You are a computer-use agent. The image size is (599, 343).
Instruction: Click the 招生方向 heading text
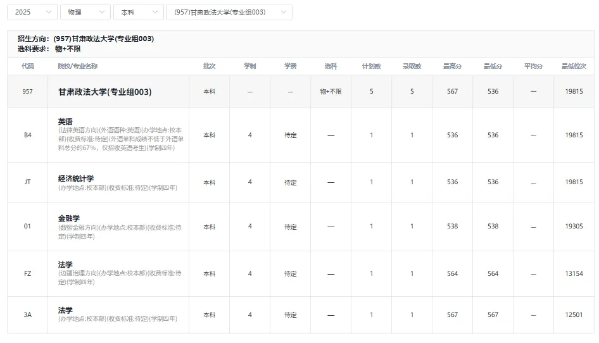tap(85, 39)
